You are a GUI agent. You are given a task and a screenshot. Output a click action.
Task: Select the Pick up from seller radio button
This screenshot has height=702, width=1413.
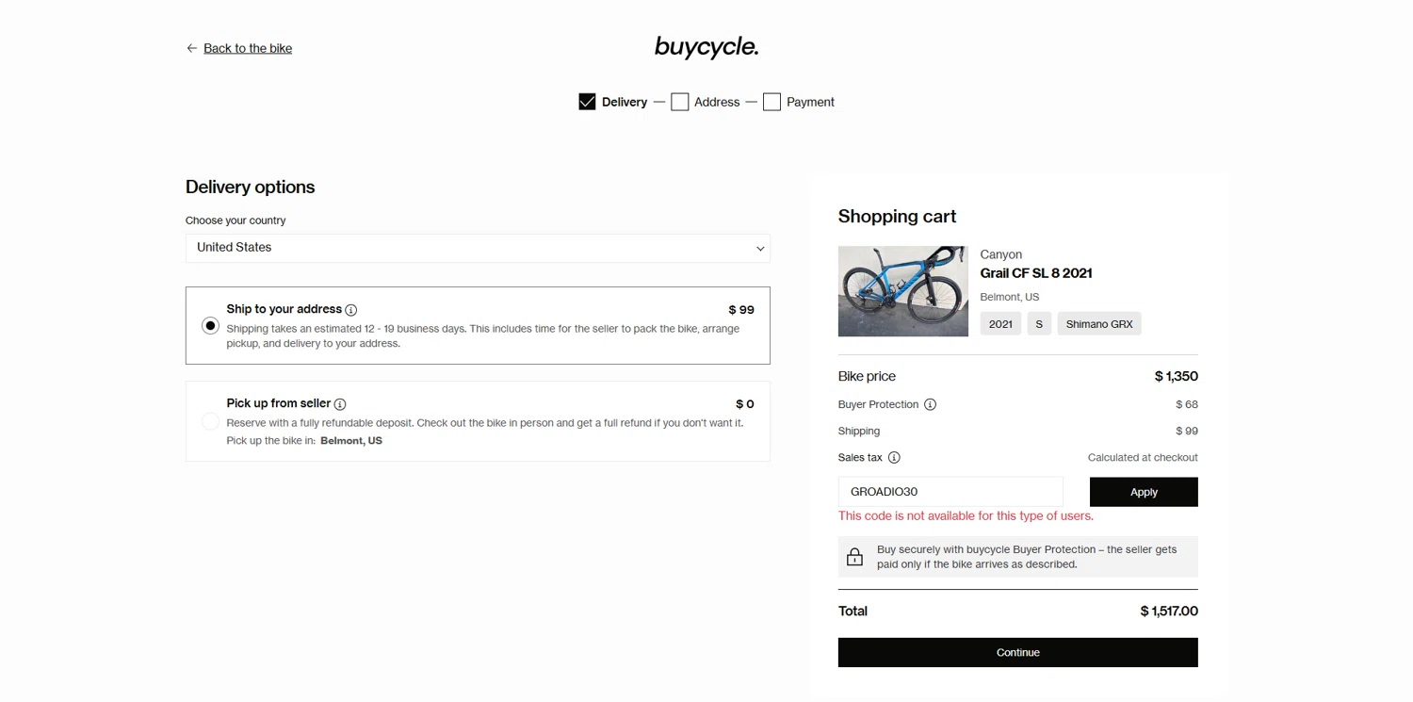tap(210, 421)
